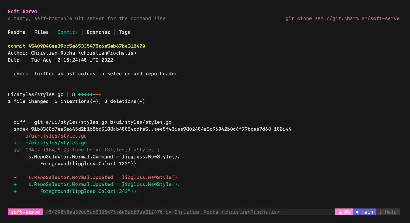Show the Tags tab
410x223 pixels.
coord(124,32)
